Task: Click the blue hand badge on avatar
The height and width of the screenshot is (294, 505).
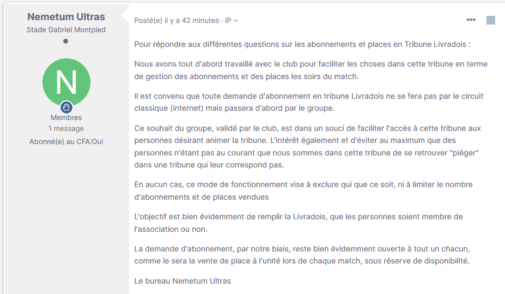Action: pyautogui.click(x=66, y=107)
